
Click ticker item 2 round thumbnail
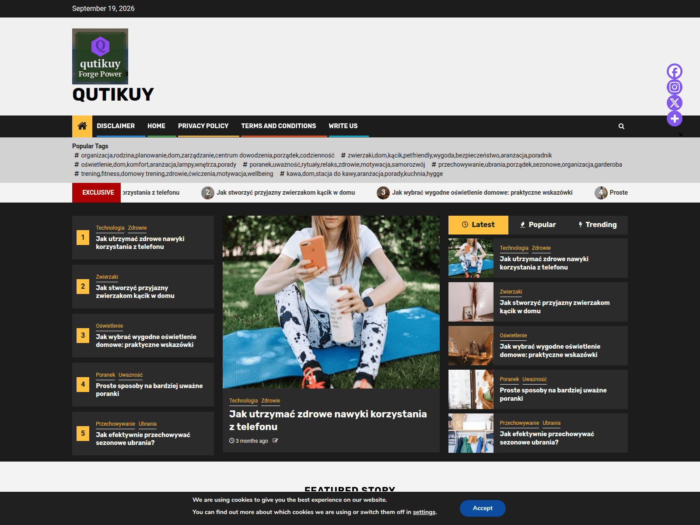208,192
